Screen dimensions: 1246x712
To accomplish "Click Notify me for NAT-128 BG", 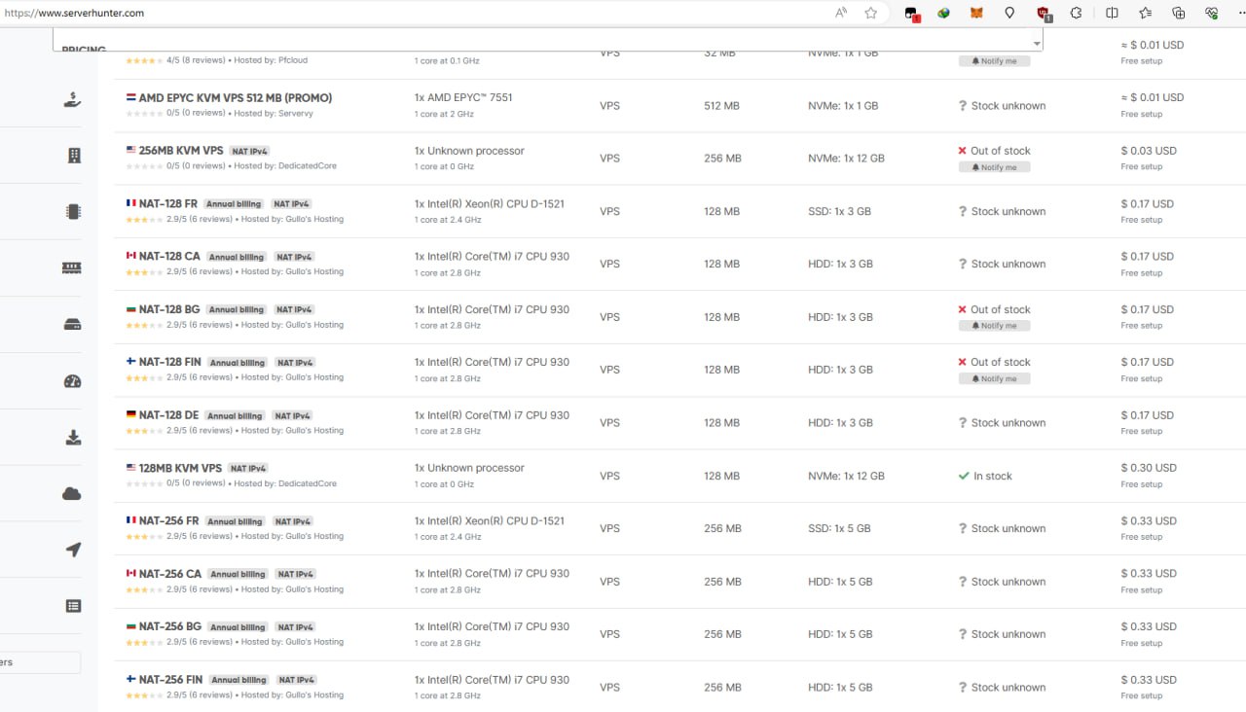I will [994, 326].
